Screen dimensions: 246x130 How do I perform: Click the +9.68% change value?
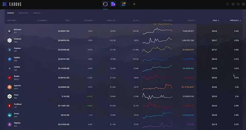pos(90,106)
